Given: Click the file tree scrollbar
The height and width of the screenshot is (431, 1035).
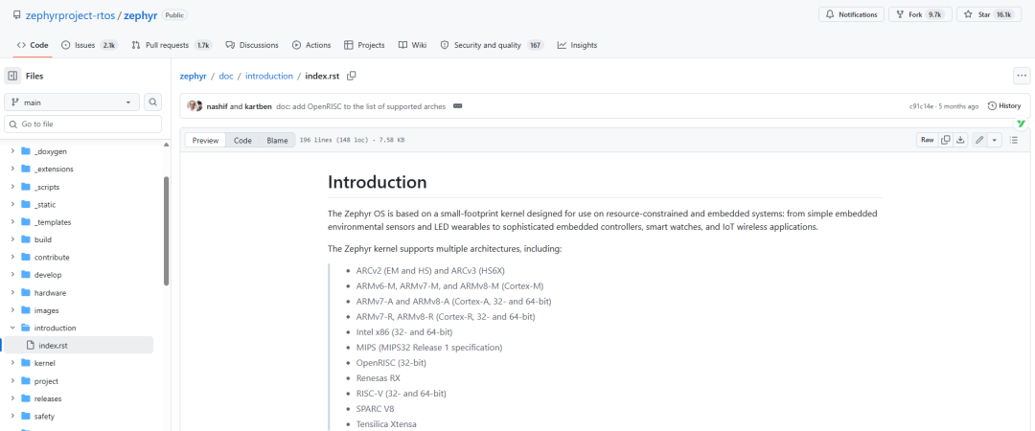Looking at the screenshot, I should coord(167,231).
